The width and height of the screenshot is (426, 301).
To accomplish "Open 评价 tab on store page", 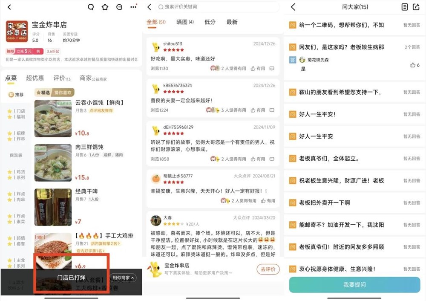I will pyautogui.click(x=62, y=78).
